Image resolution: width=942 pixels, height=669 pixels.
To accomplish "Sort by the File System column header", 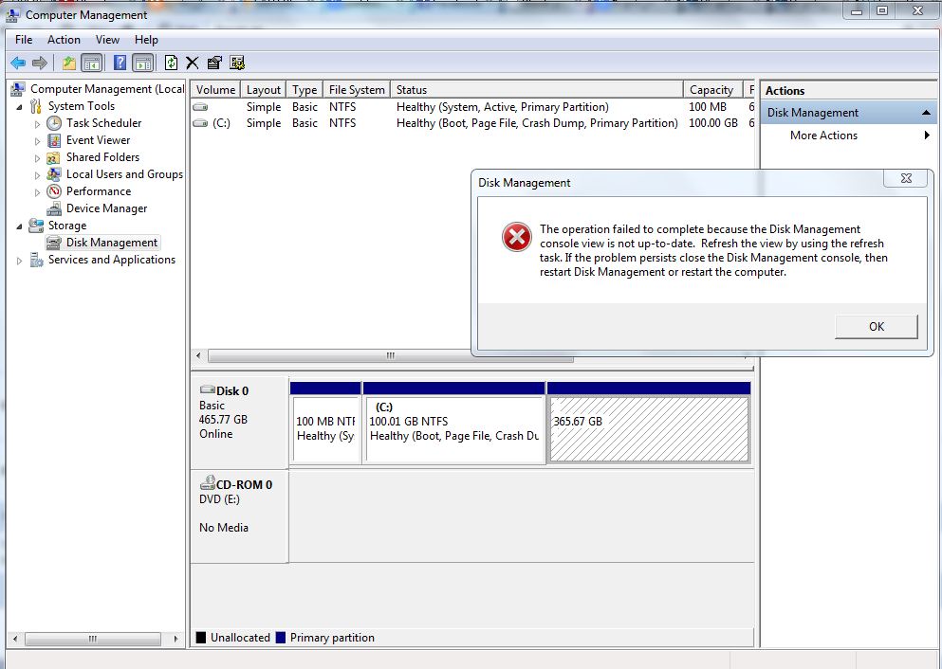I will pos(357,89).
